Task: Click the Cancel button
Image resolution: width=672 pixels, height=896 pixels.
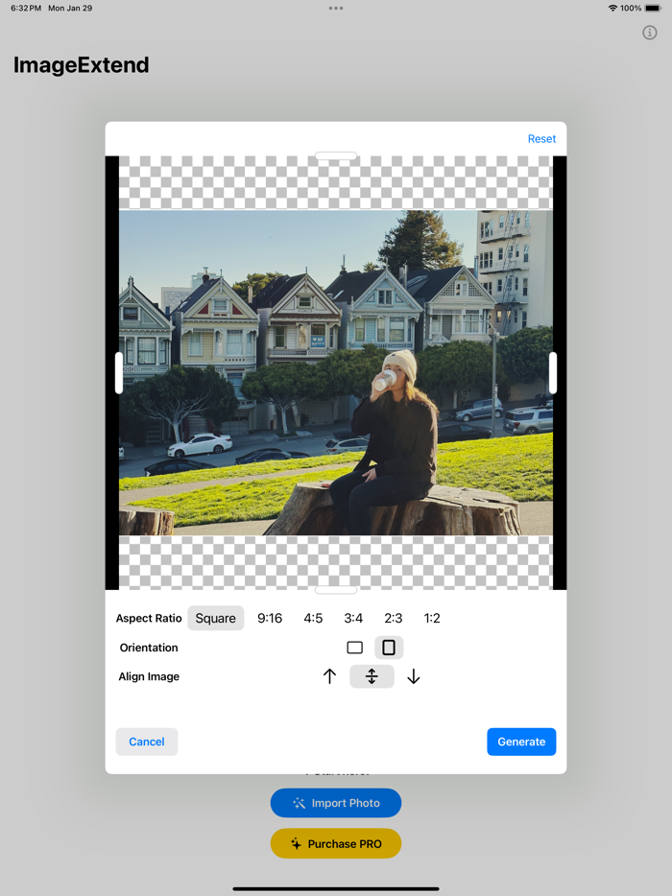Action: coord(147,742)
